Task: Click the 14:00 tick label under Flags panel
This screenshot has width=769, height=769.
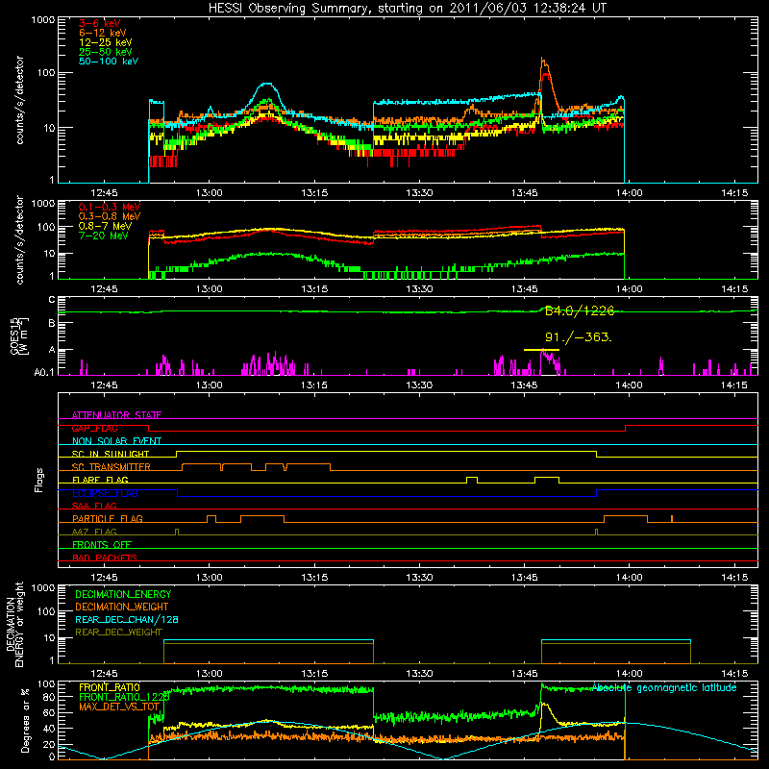Action: click(630, 578)
